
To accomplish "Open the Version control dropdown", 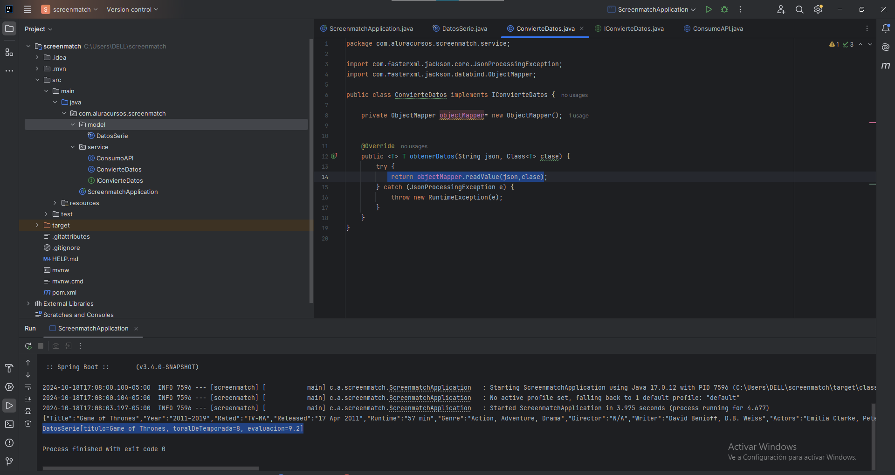I will tap(132, 9).
